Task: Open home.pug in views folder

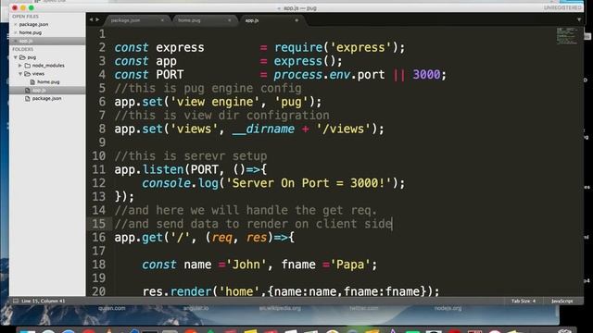Action: tap(48, 82)
